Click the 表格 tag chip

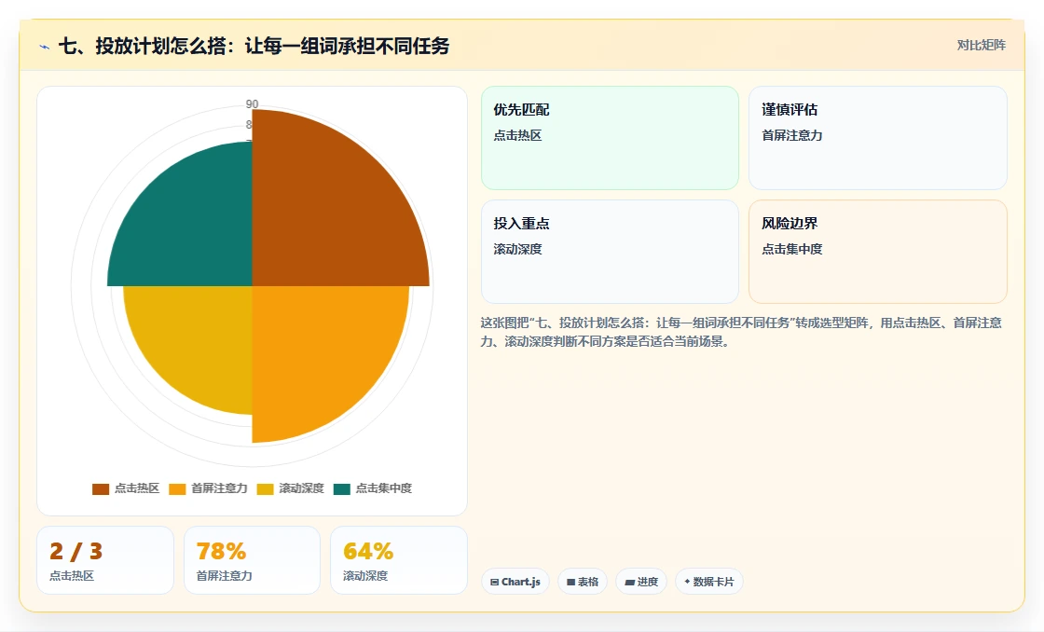pos(583,582)
